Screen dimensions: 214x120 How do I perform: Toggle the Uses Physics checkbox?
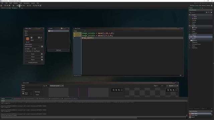(32, 51)
